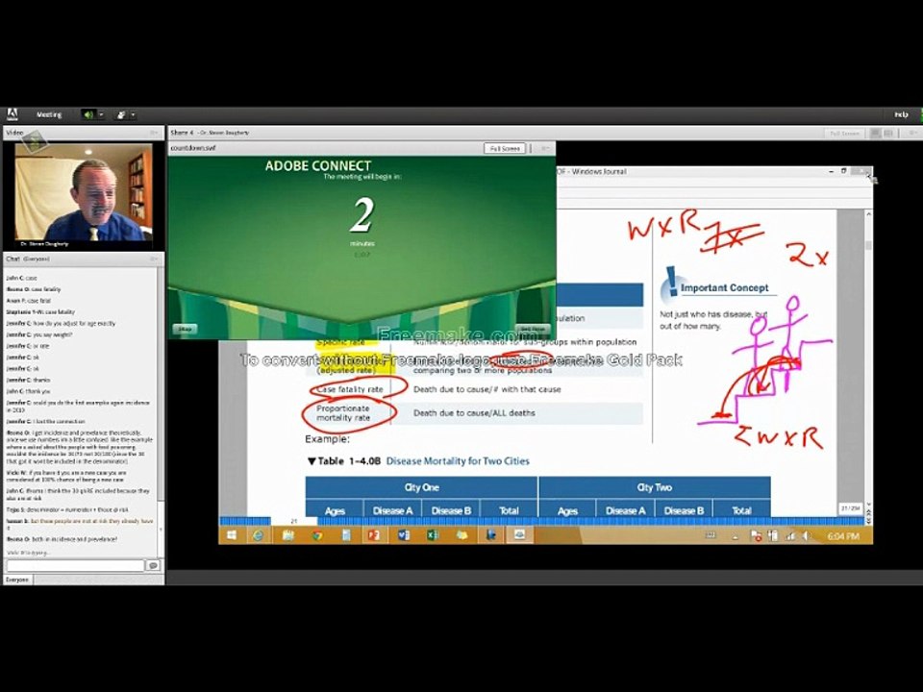Click the Proportionate mortality rate label

coord(343,413)
